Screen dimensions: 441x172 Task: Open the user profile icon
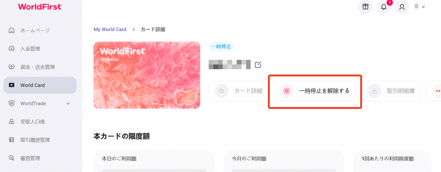coord(402,7)
